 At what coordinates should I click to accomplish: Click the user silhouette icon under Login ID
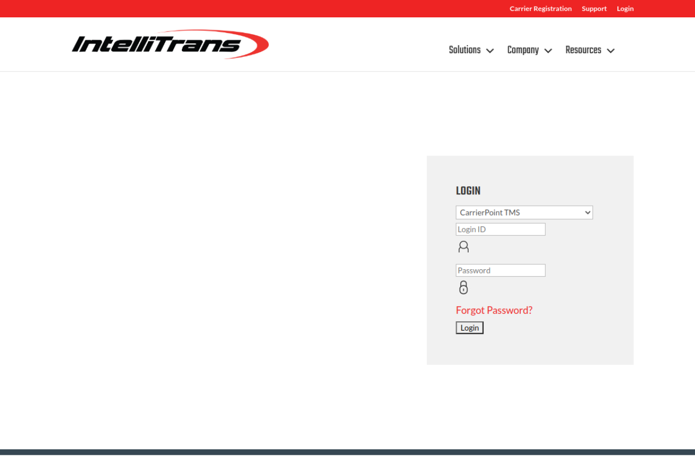(463, 247)
